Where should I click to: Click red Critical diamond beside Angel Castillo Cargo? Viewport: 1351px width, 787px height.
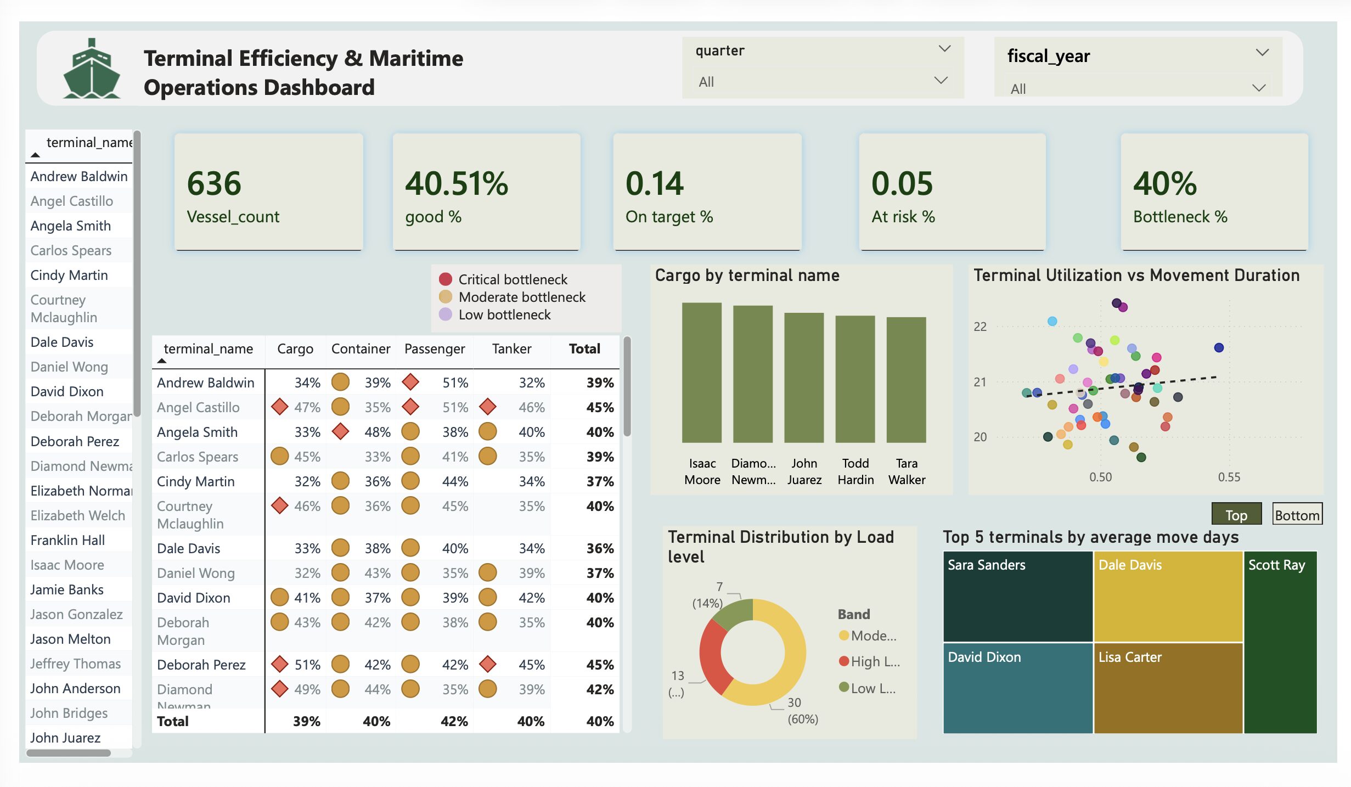(x=280, y=407)
